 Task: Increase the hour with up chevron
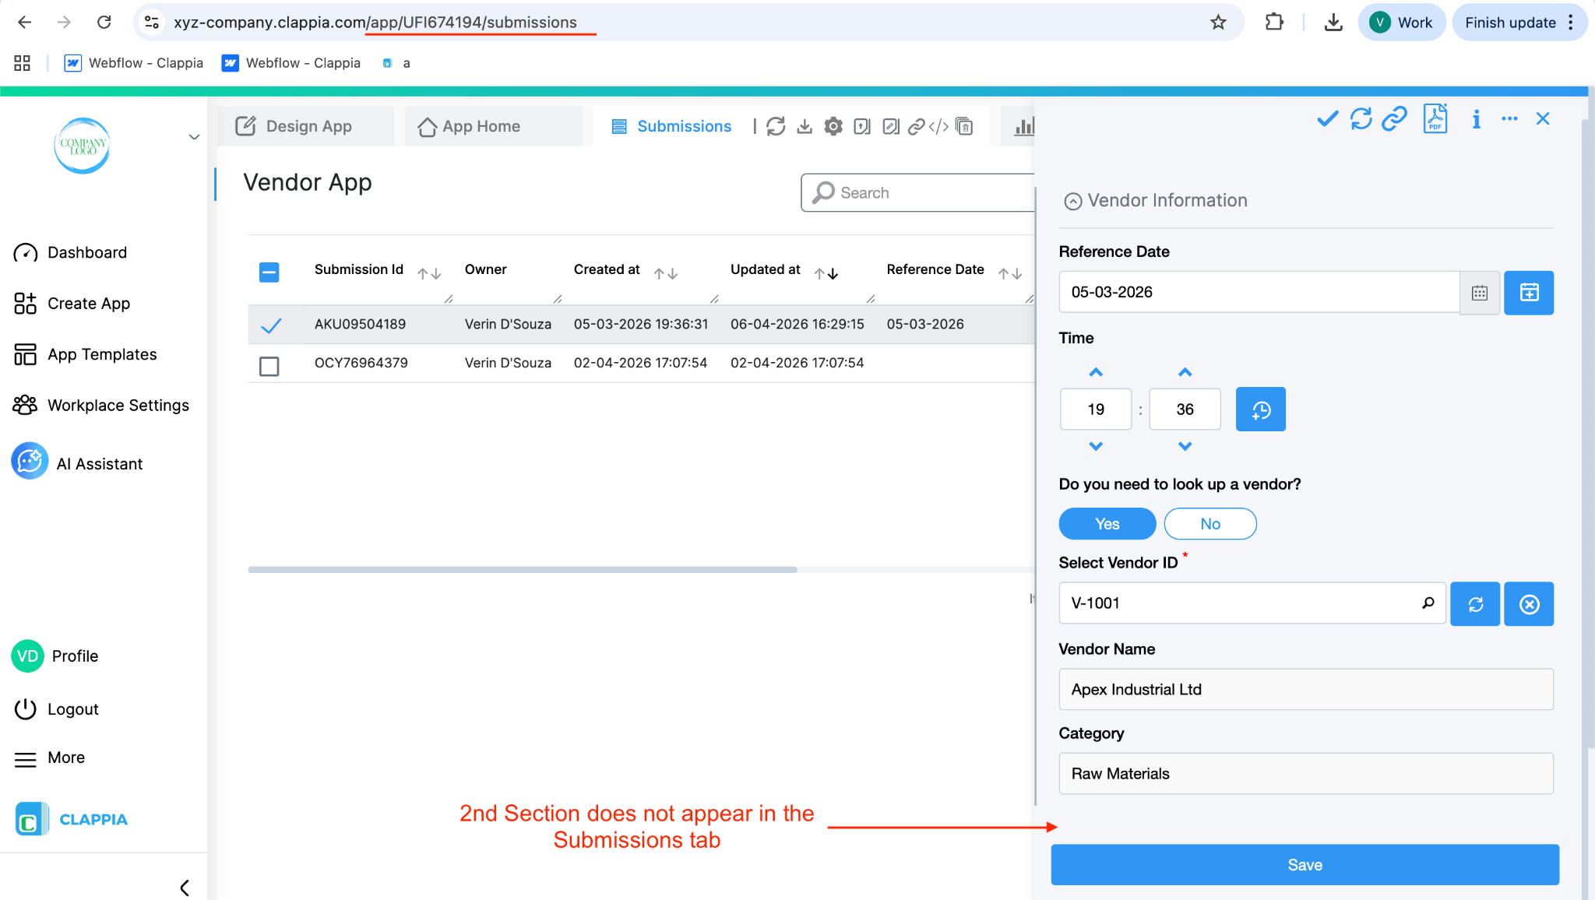[x=1096, y=373]
